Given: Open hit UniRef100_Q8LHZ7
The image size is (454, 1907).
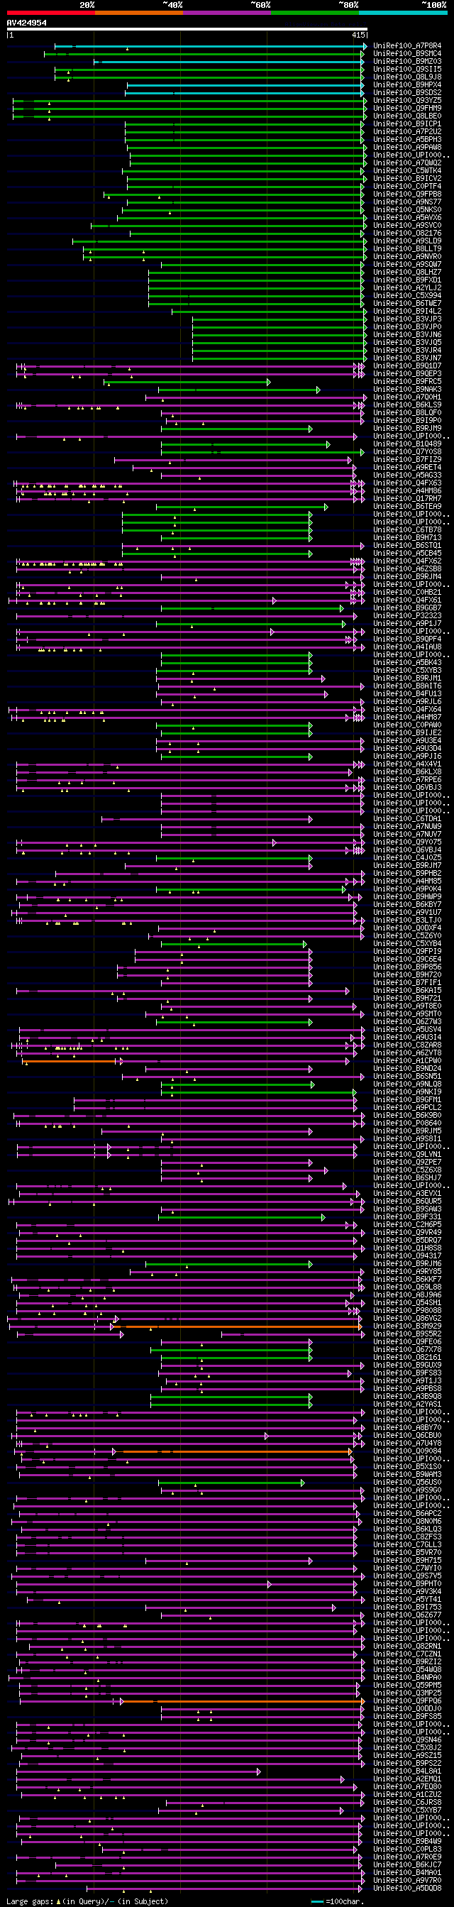Looking at the screenshot, I should pos(407,272).
